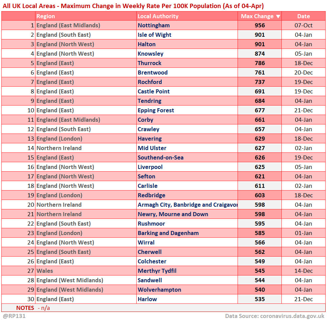Select the Wales region cell
The width and height of the screenshot is (327, 320).
pyautogui.click(x=45, y=271)
